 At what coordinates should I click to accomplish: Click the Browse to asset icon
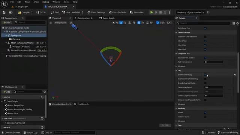[11, 12]
